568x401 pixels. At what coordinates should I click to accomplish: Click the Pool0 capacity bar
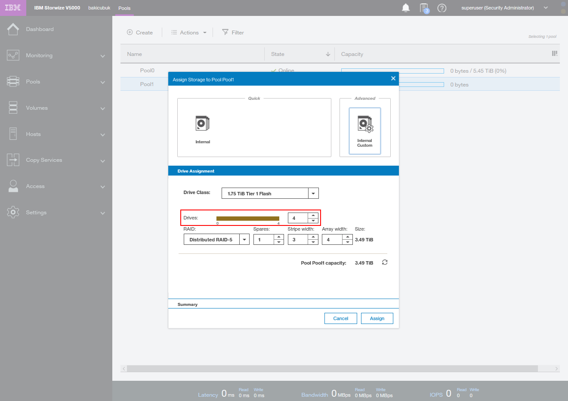point(392,71)
